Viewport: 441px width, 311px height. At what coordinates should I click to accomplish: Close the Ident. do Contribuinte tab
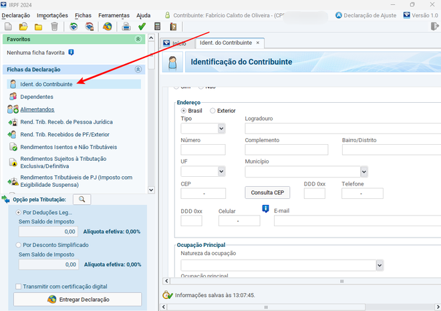258,43
